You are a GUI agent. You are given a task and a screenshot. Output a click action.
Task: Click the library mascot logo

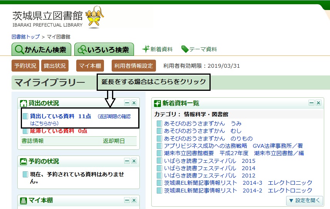95,17
